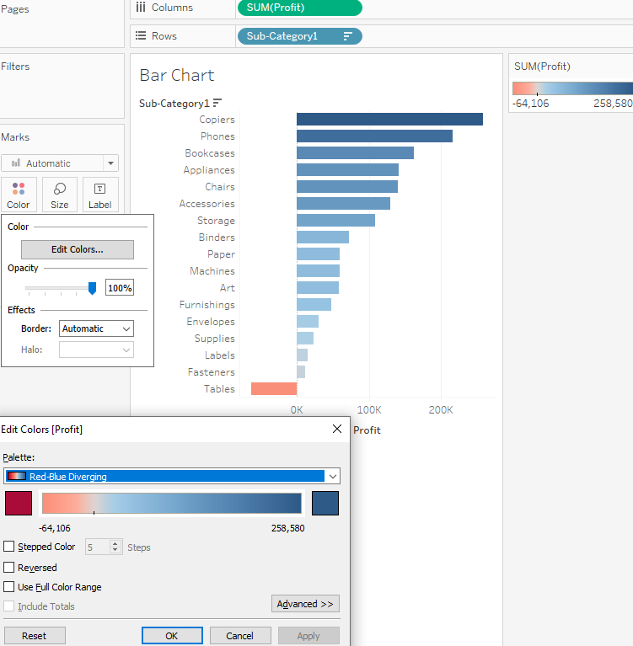Image resolution: width=633 pixels, height=646 pixels.
Task: Click the Rows shelf icon
Action: click(x=141, y=36)
